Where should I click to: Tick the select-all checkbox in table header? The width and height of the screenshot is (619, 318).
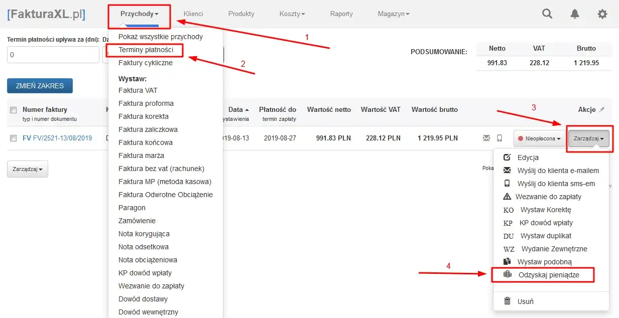(13, 110)
